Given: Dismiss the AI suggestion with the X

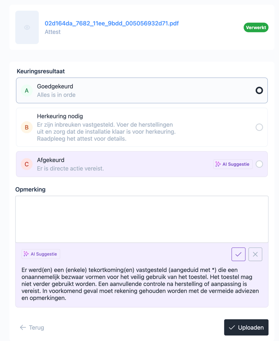Looking at the screenshot, I should 255,254.
